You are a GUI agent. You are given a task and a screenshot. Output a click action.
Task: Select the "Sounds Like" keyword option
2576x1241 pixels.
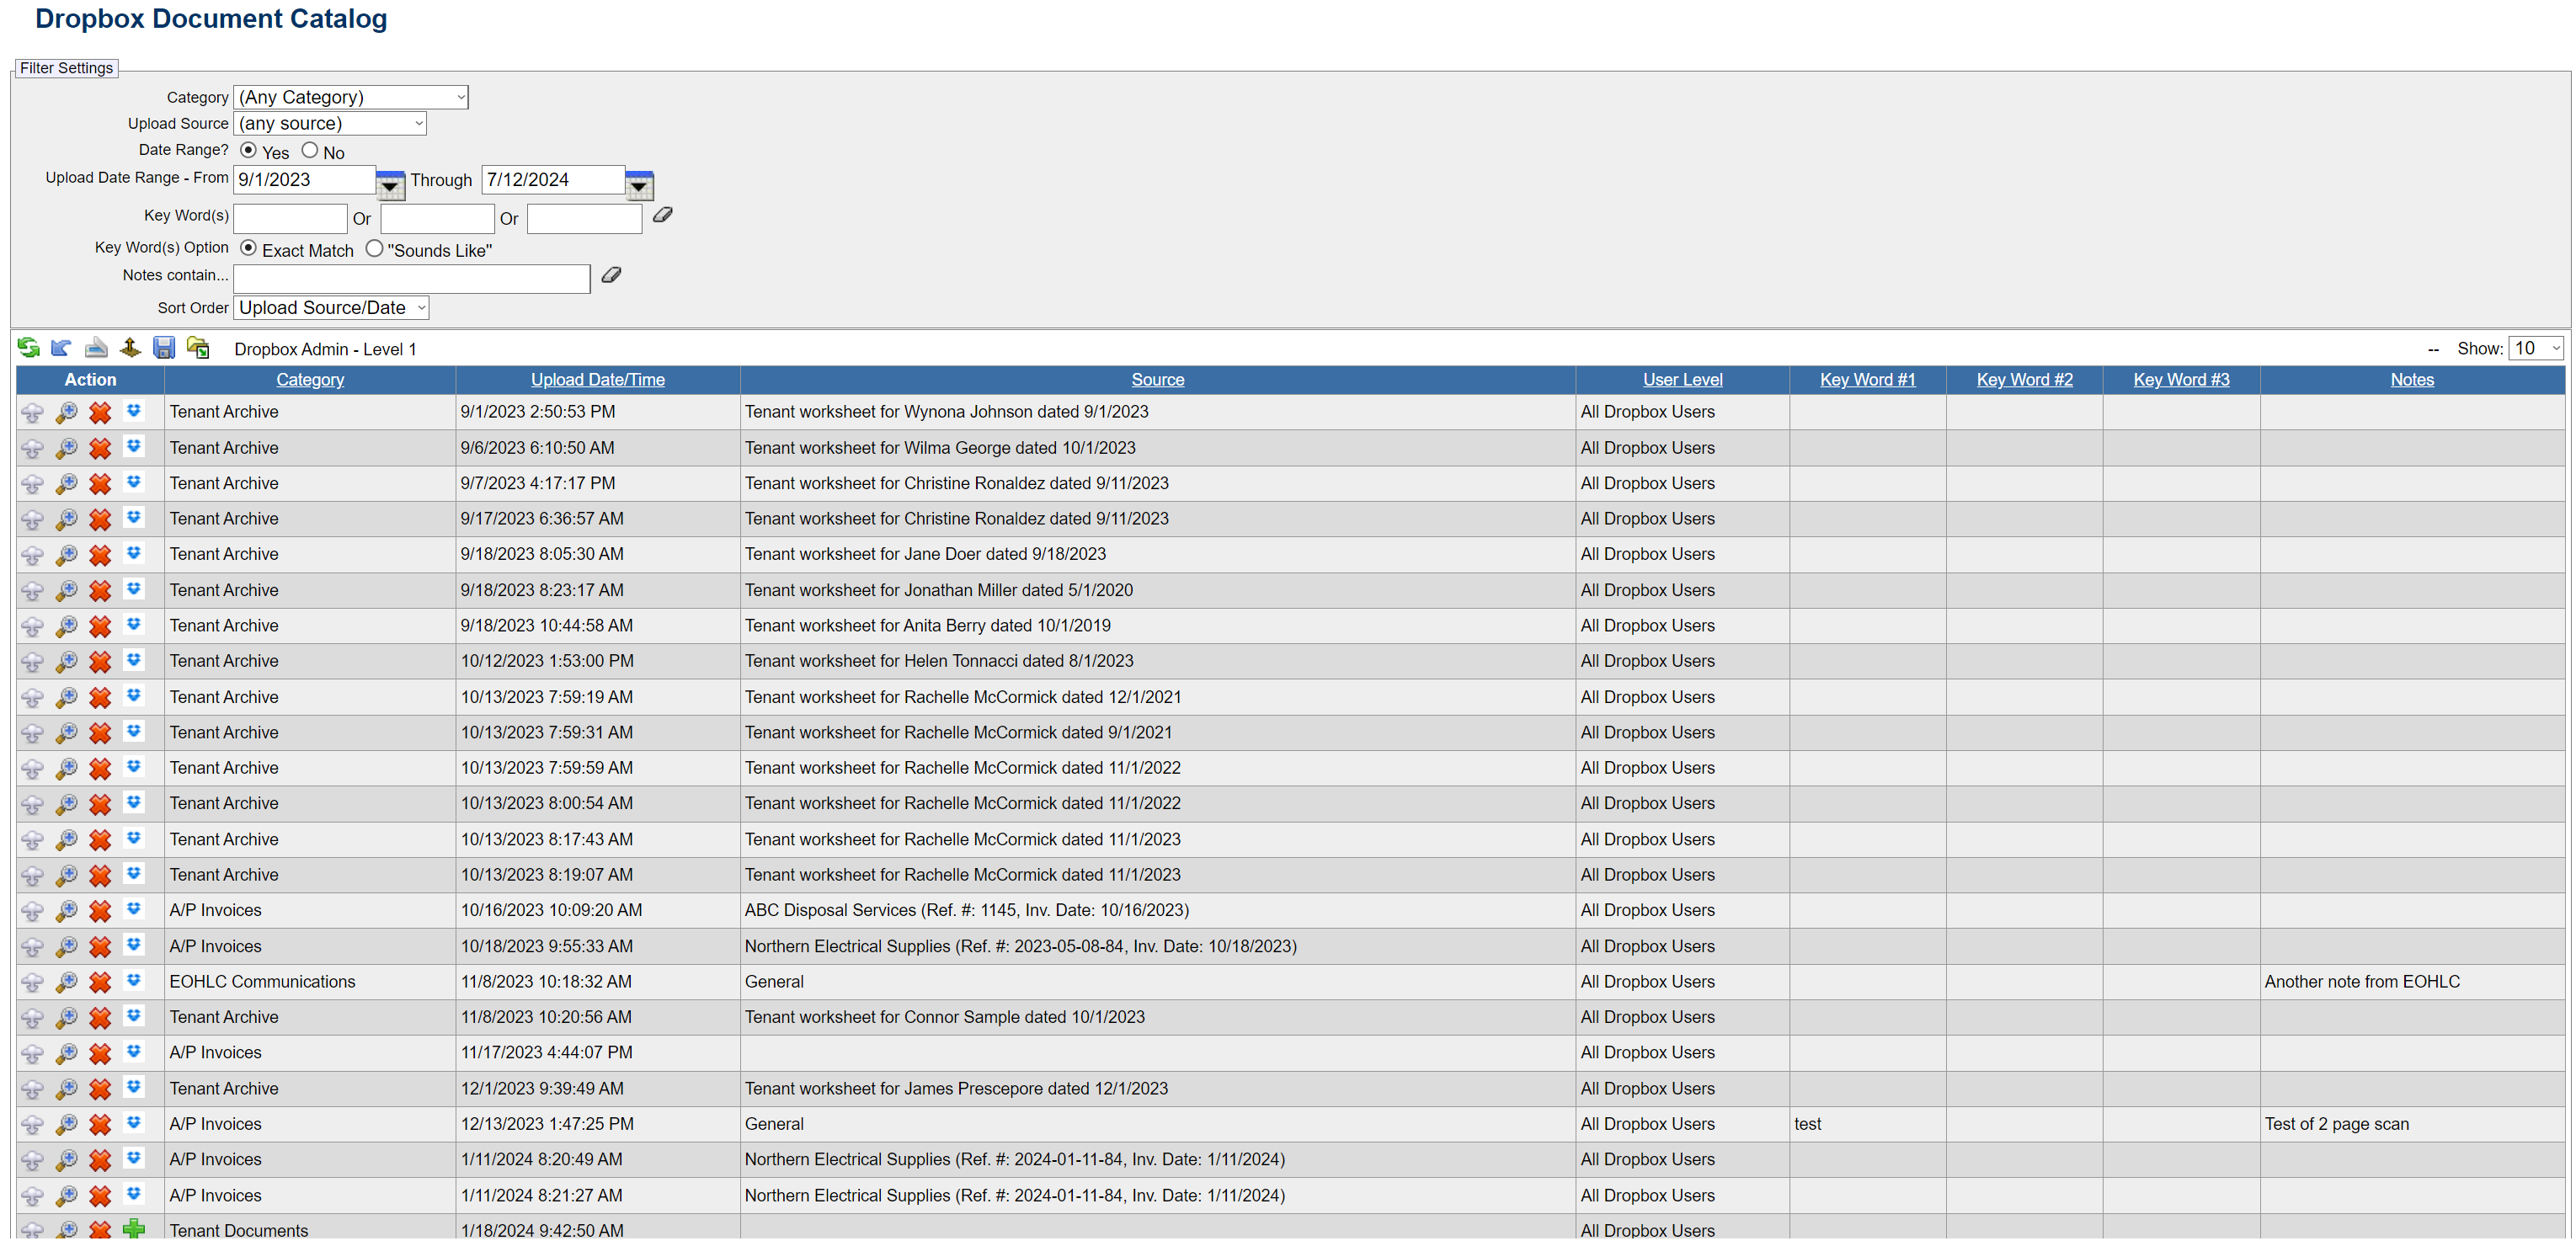[x=374, y=248]
